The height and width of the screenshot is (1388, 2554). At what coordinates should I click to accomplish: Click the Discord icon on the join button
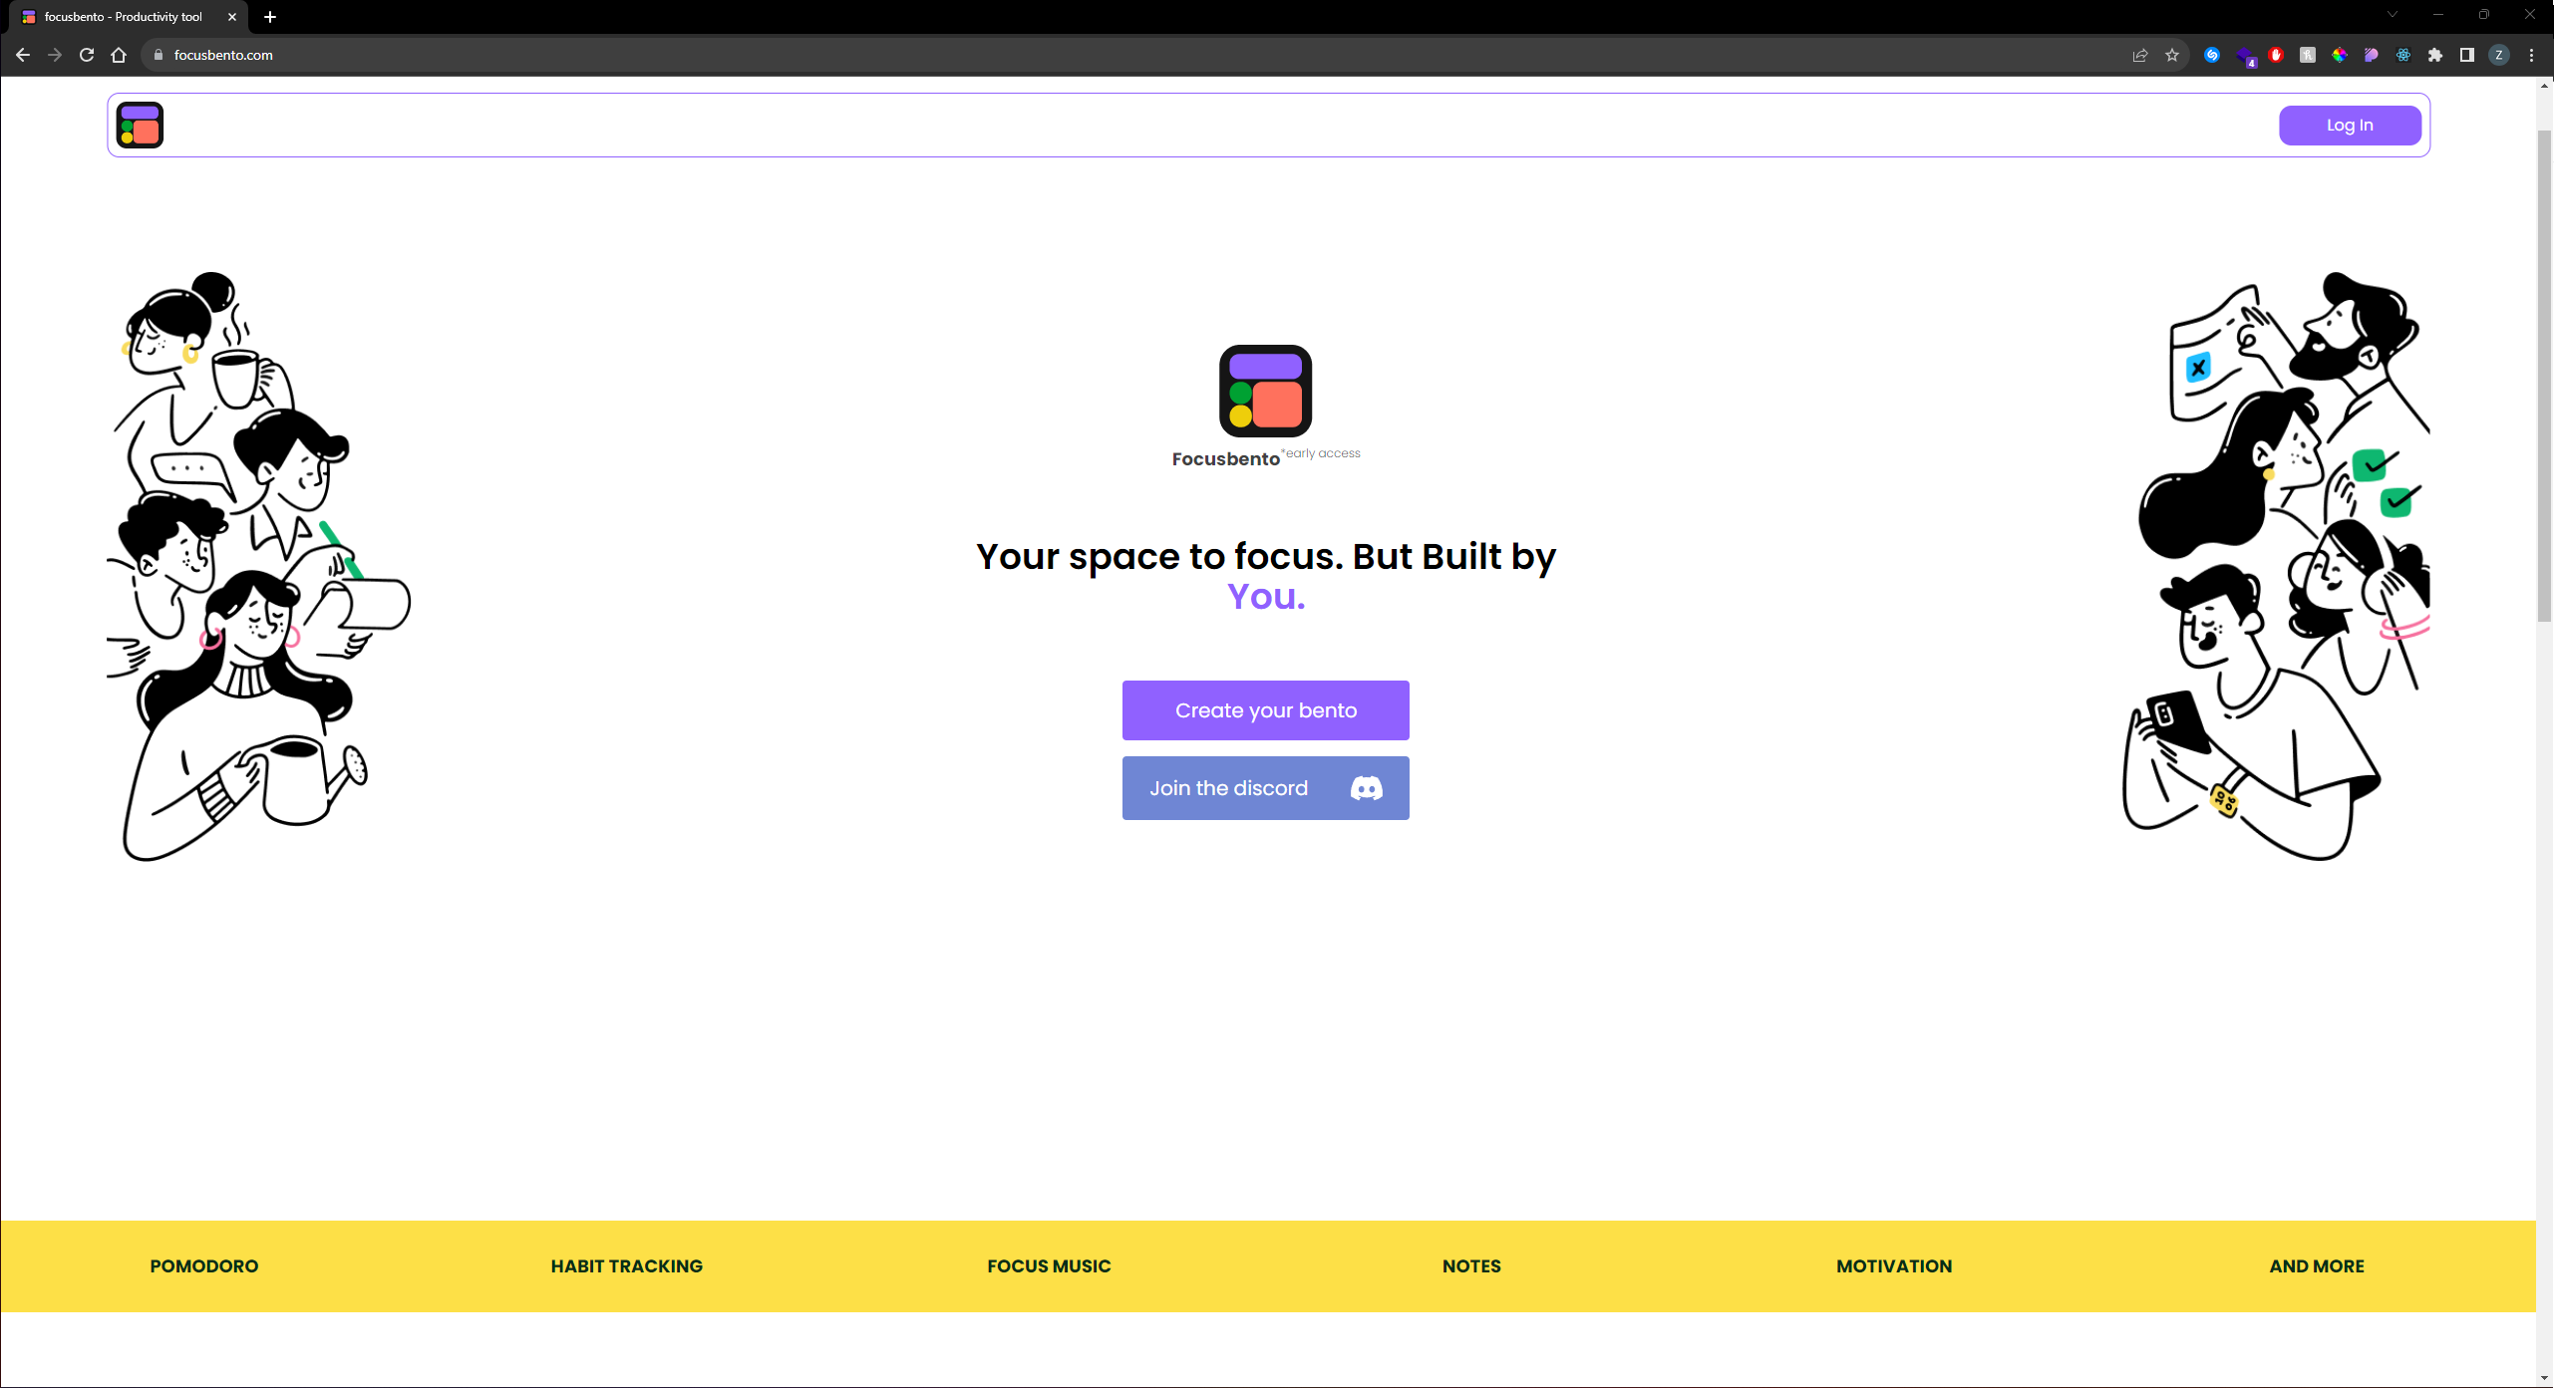point(1366,788)
